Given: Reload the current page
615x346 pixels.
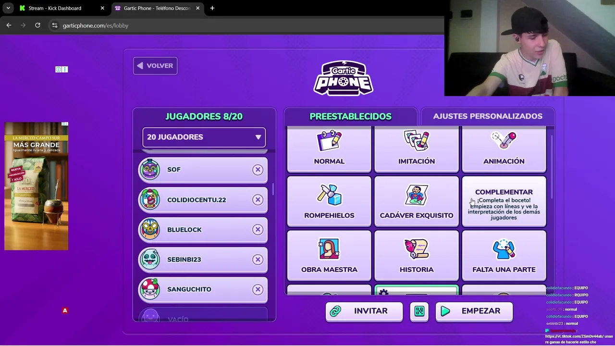Looking at the screenshot, I should click(37, 25).
